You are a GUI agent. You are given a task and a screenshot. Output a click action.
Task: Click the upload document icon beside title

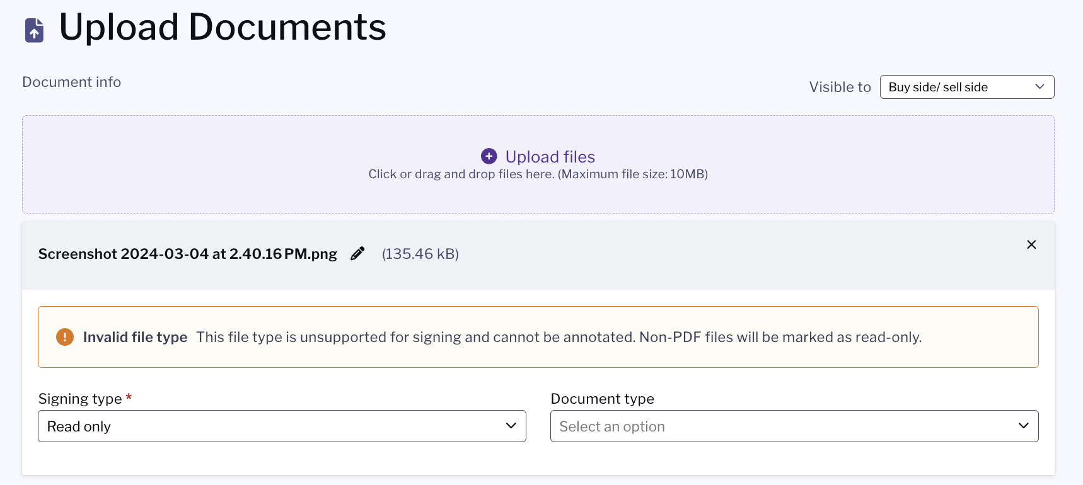click(x=34, y=30)
